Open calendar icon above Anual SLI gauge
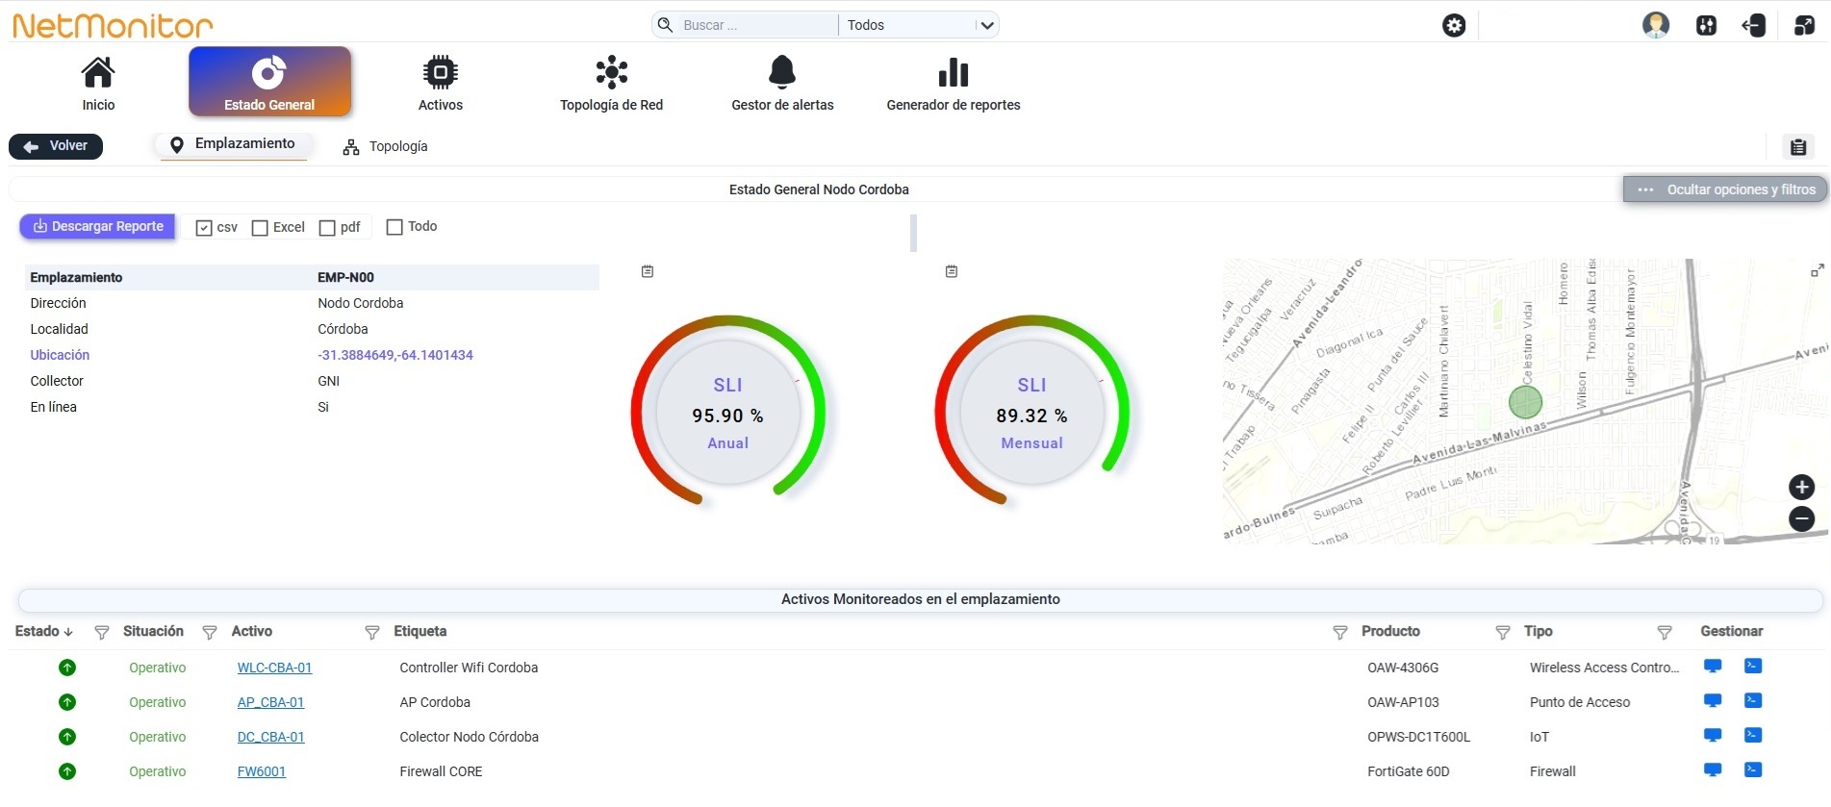Viewport: 1831px width, 807px height. (648, 271)
